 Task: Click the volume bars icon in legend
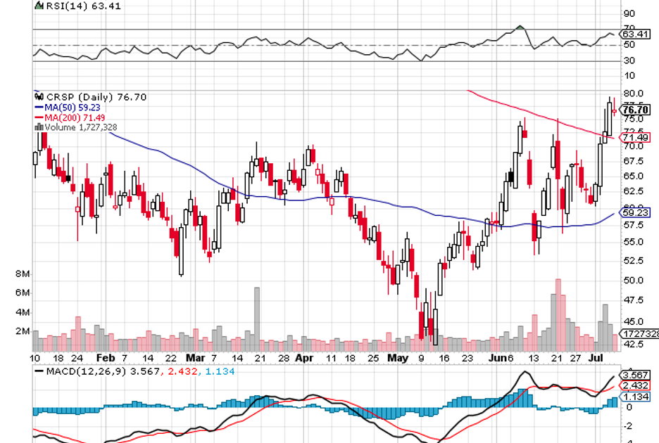click(x=39, y=127)
